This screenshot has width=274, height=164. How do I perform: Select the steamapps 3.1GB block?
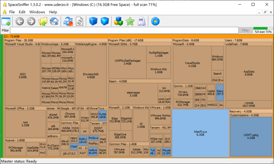pos(133,94)
